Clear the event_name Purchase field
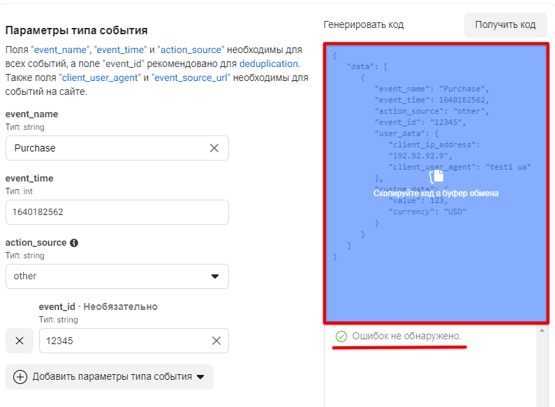 (214, 148)
